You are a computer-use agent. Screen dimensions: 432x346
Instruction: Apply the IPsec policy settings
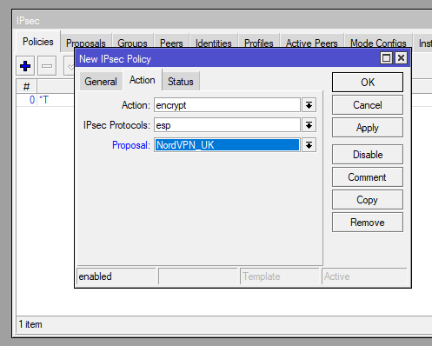click(368, 128)
